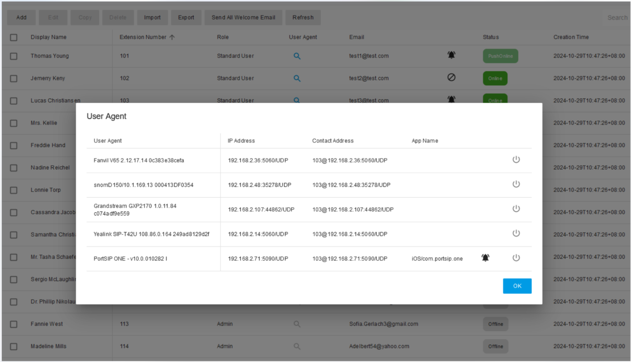Click the Search field

pyautogui.click(x=617, y=17)
